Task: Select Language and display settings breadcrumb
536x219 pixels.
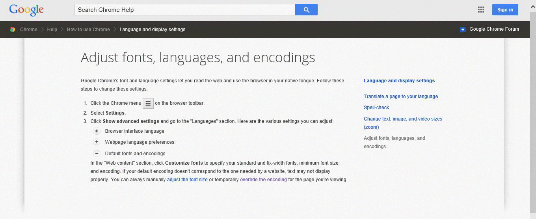Action: (x=153, y=30)
